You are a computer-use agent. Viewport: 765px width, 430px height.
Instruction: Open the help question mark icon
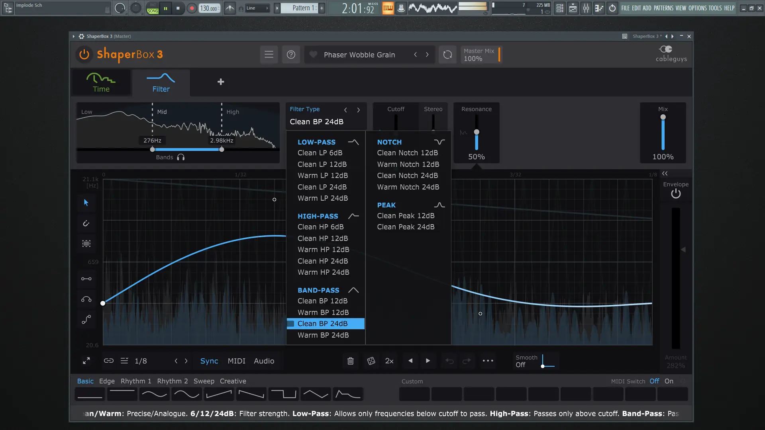(x=291, y=55)
